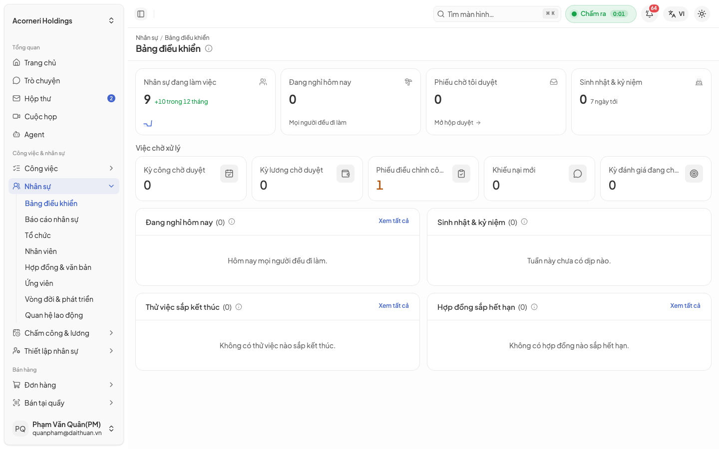719x449 pixels.
Task: Open the Acorneri Holdings company switcher
Action: 64,20
